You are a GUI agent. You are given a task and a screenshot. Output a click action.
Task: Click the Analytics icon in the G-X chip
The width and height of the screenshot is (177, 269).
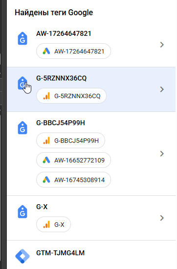click(46, 224)
